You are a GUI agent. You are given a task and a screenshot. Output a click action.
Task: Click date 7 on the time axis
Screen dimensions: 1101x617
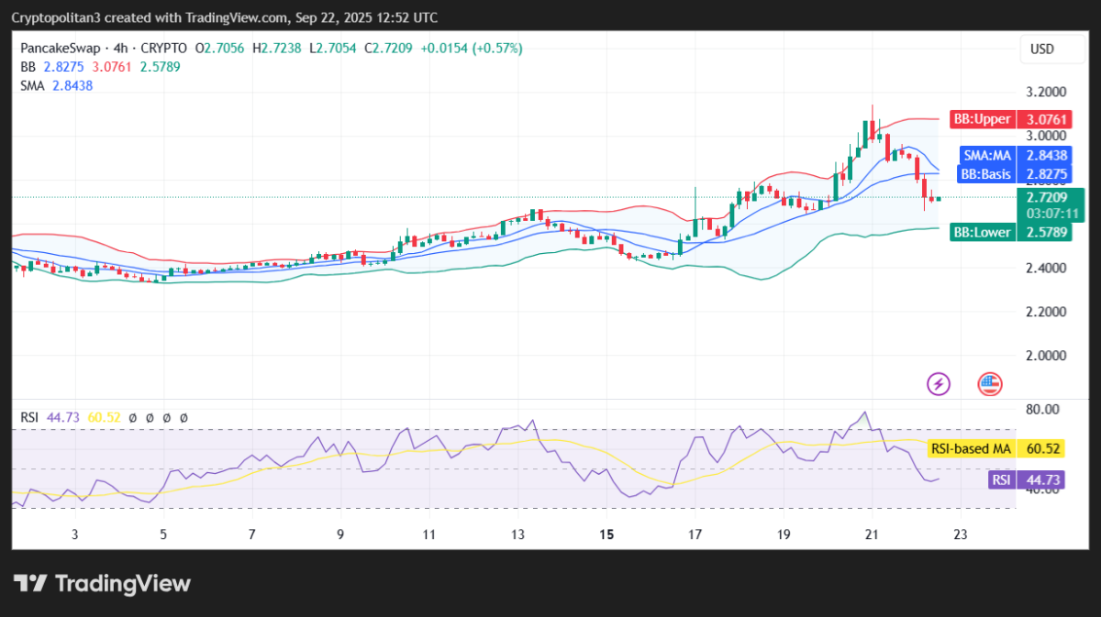click(x=251, y=534)
